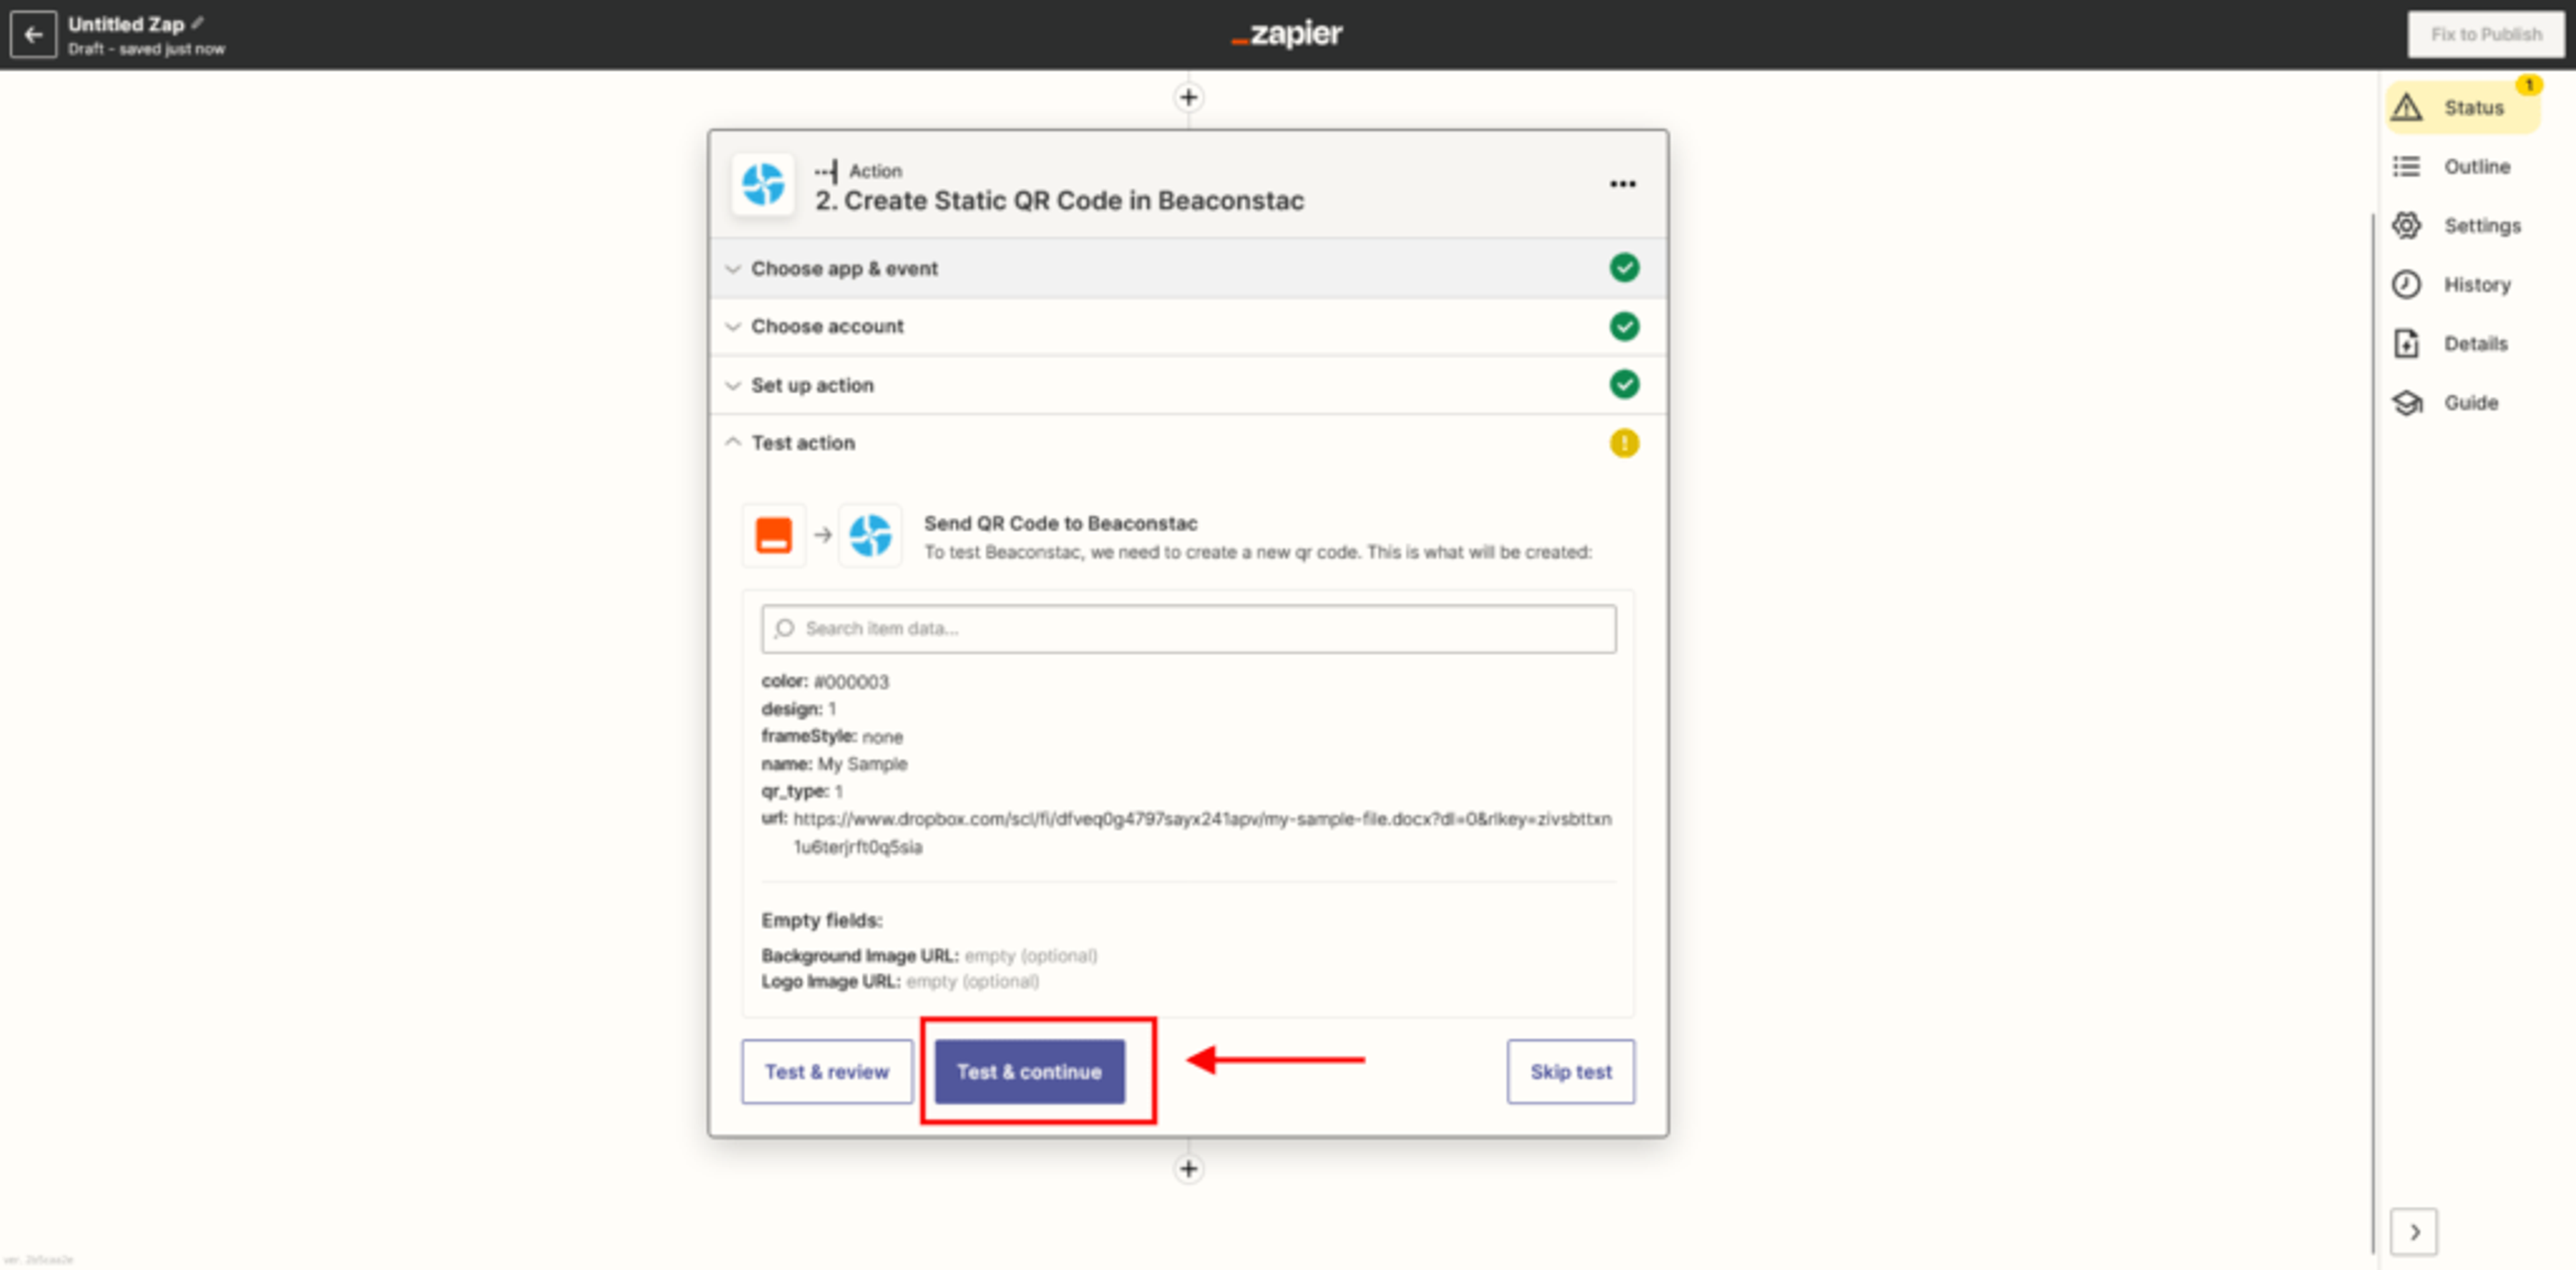Click the Beaconstac app icon in header

click(763, 185)
